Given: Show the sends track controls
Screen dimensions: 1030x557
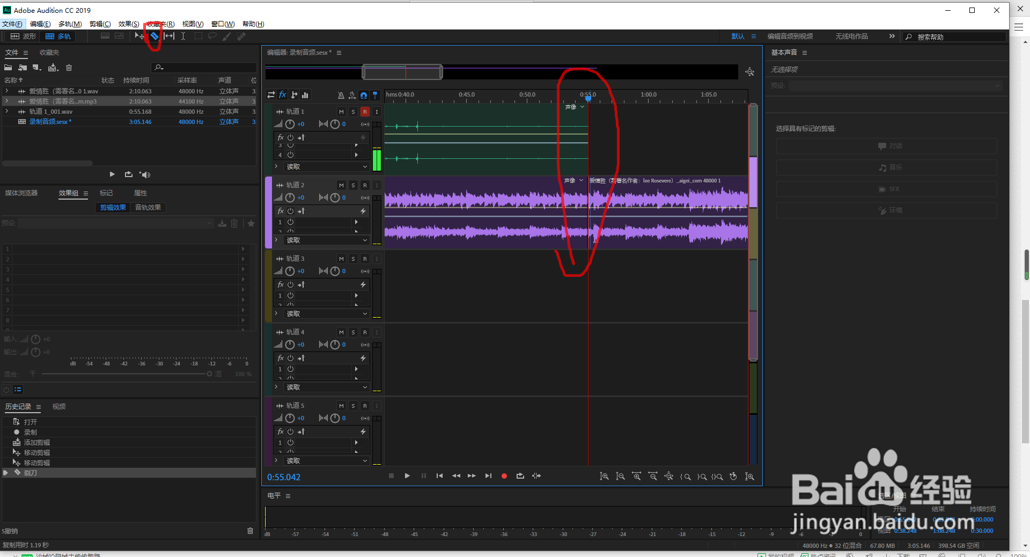Looking at the screenshot, I should point(294,95).
